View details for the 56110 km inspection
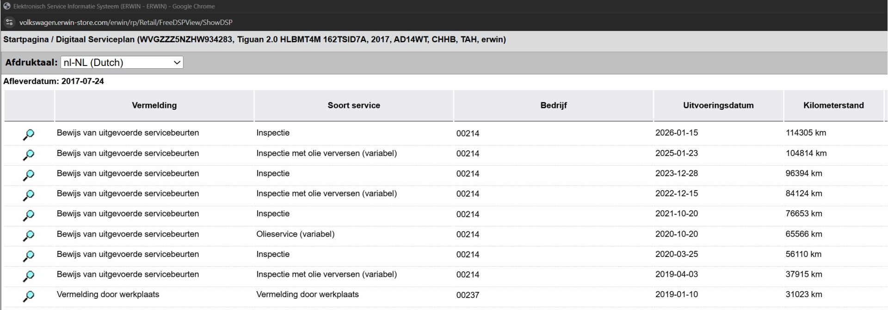Viewport: 888px width, 310px height. click(28, 256)
